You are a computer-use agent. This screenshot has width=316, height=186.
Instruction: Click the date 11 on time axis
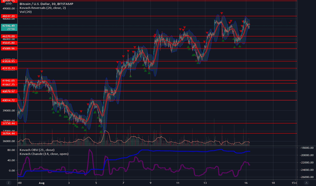coord(178,183)
